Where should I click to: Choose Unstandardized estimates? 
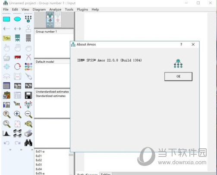[52, 92]
